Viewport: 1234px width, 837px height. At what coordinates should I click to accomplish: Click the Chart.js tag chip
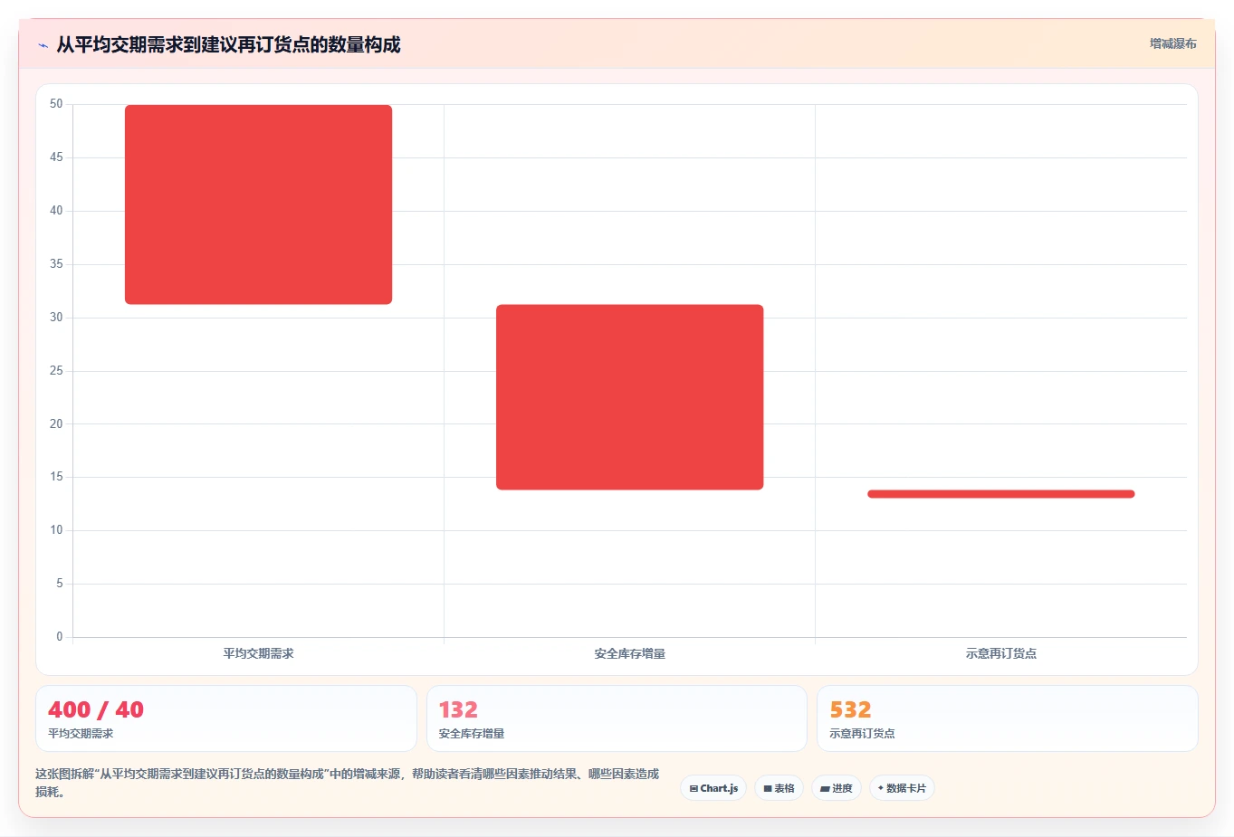713,788
